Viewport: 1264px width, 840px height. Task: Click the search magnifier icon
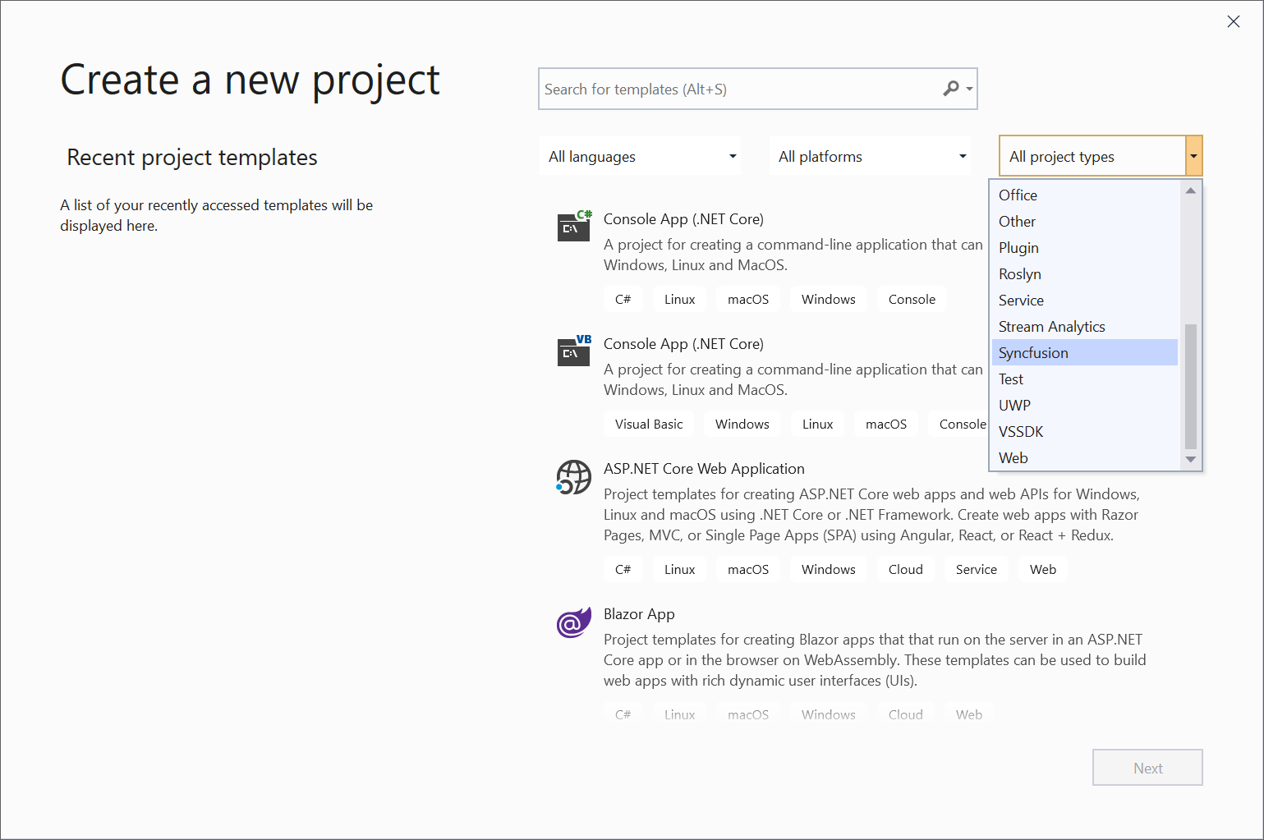[x=951, y=88]
